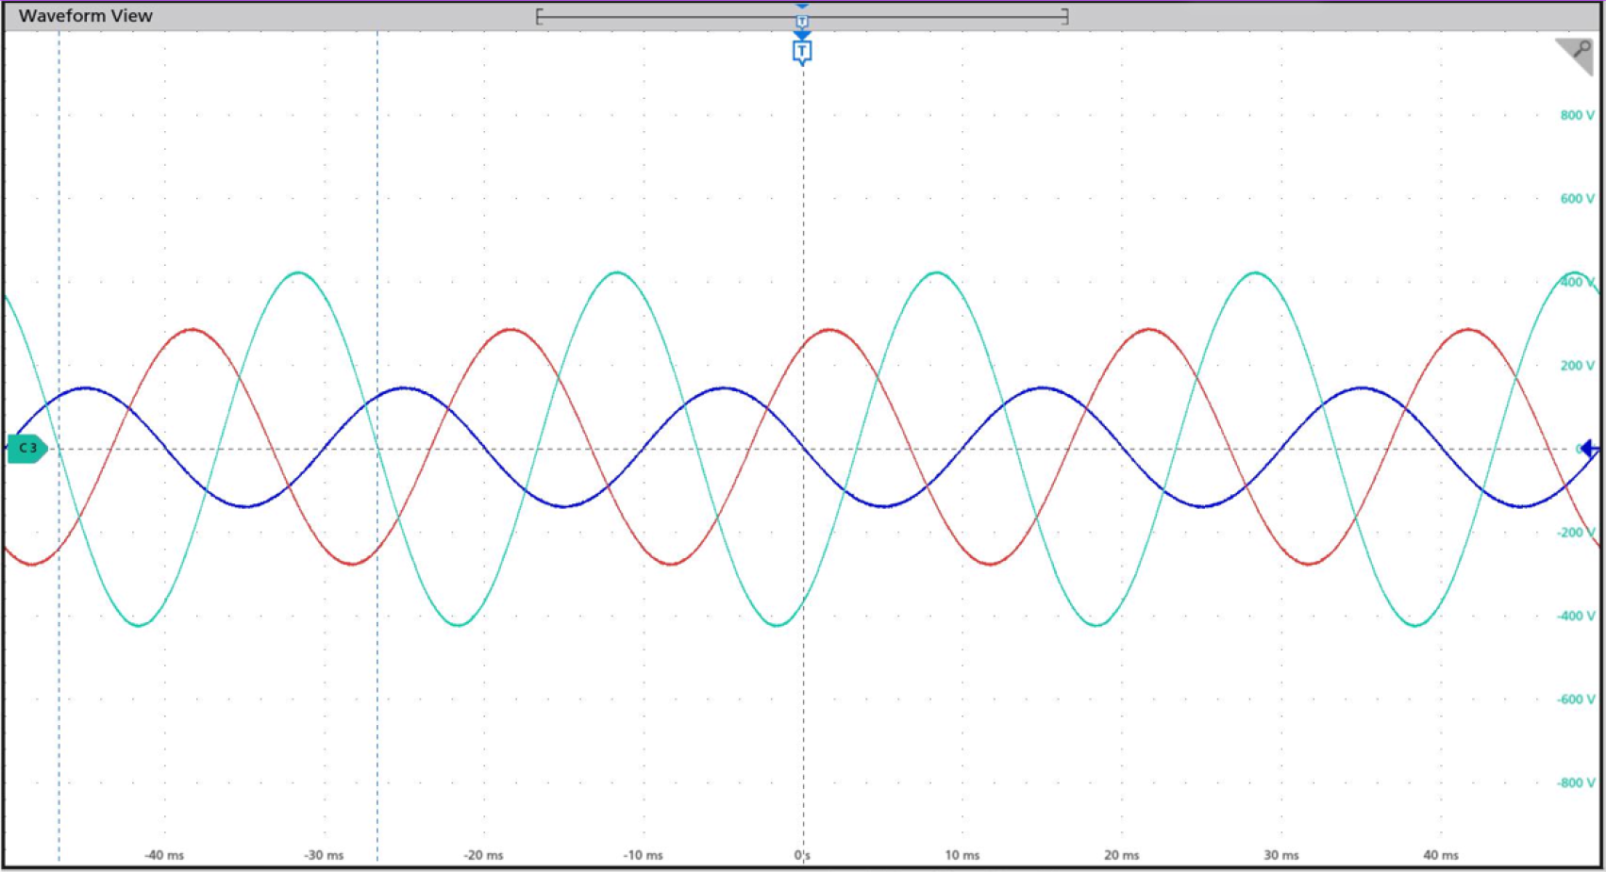Screen dimensions: 1606x872
Task: Click the 20 ms time axis label
Action: [x=1121, y=855]
